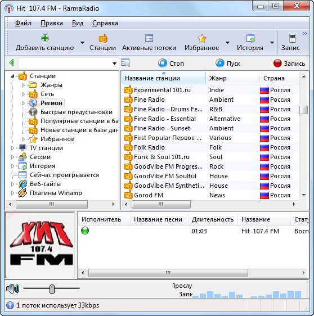Expand the Жанры tree node
The width and height of the screenshot is (314, 316).
point(23,85)
